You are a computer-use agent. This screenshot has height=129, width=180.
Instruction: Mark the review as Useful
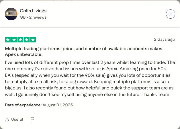click(17, 119)
